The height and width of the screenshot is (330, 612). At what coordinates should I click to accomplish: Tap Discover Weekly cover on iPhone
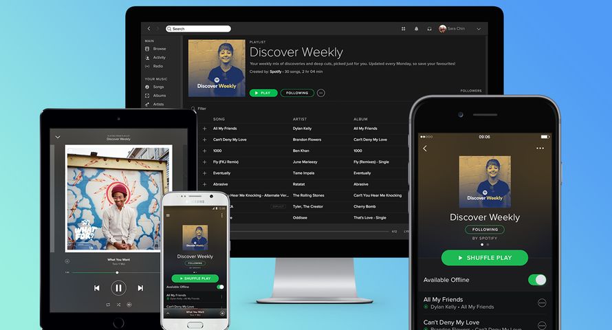tap(485, 181)
